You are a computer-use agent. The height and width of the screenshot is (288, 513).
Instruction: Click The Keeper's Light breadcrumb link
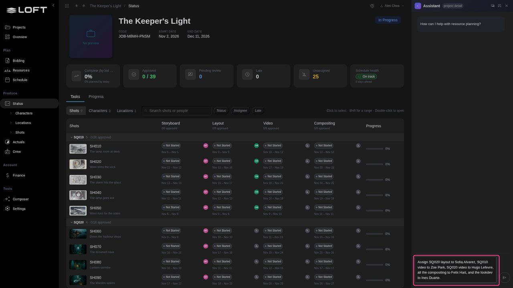tap(105, 6)
